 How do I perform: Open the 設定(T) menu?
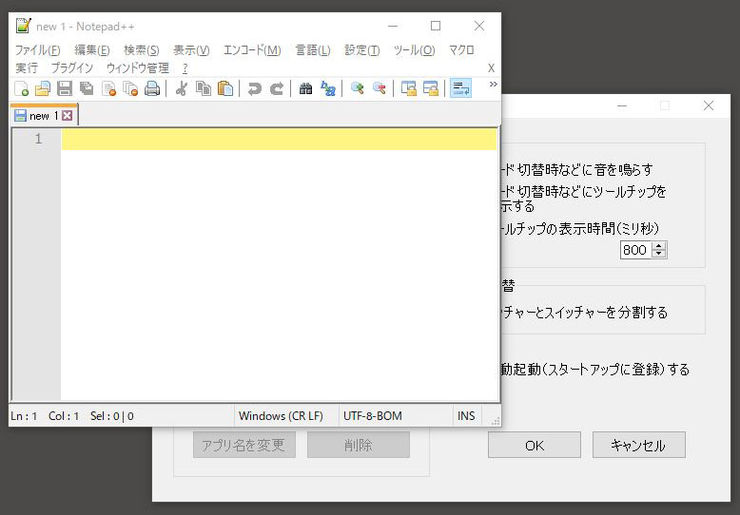[362, 50]
